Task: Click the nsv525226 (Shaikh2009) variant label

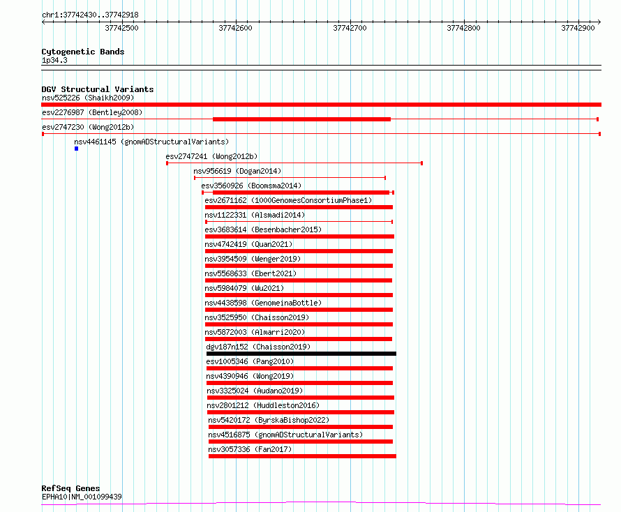Action: tap(88, 98)
